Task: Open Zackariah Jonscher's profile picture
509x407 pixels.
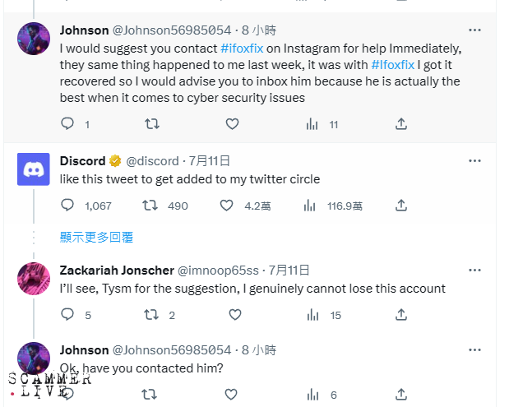Action: click(x=34, y=279)
